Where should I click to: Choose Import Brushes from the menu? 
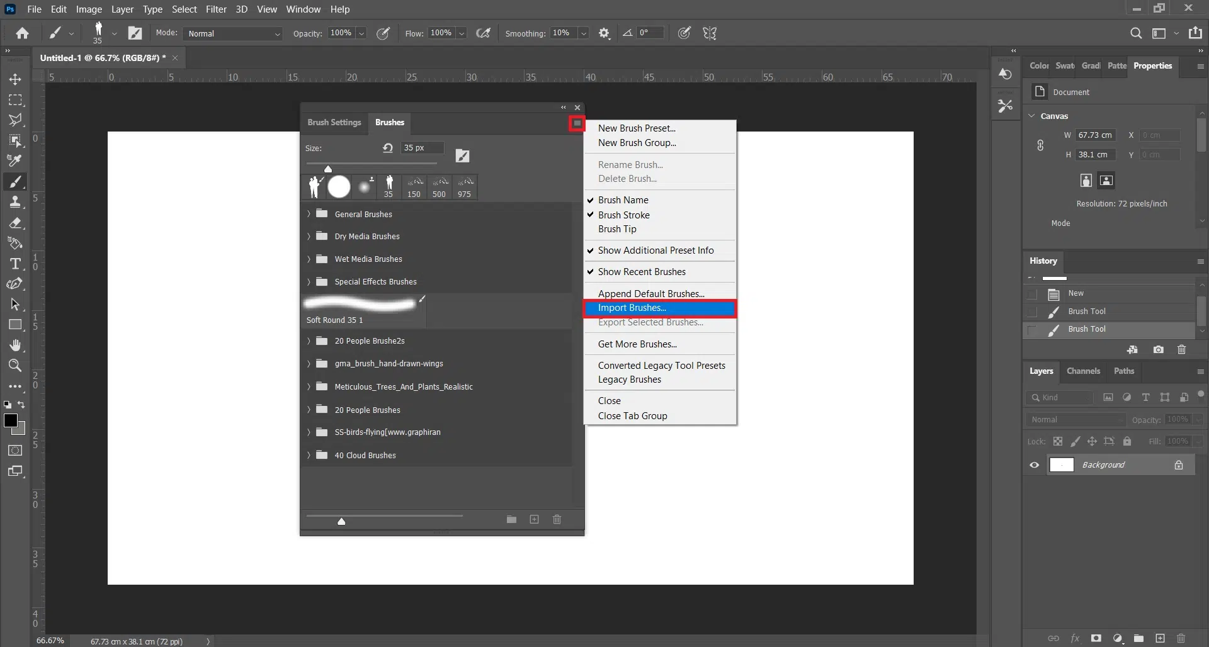(632, 308)
